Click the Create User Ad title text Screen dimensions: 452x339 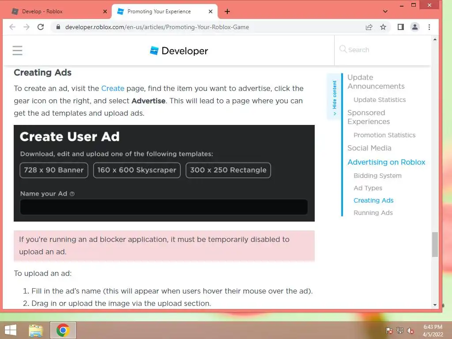click(69, 137)
